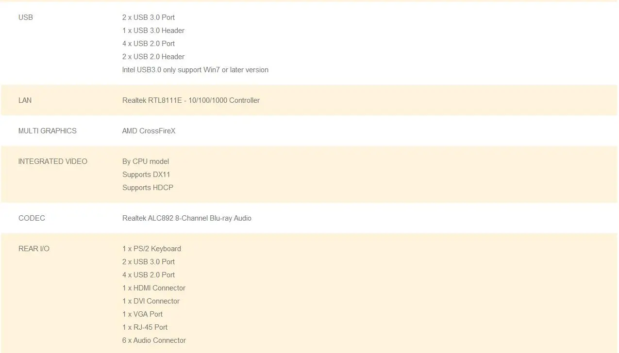Click 'By CPU model' text
Image resolution: width=619 pixels, height=353 pixels.
146,161
